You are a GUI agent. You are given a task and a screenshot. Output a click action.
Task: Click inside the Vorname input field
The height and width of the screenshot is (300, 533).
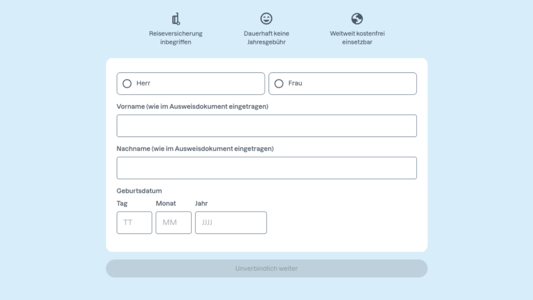tap(266, 126)
